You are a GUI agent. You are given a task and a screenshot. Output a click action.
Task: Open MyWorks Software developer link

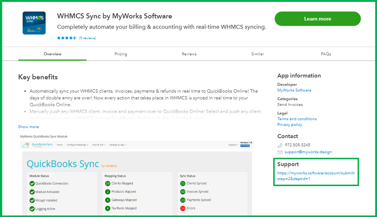click(x=294, y=90)
